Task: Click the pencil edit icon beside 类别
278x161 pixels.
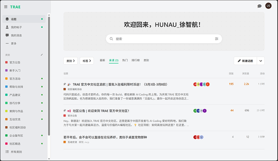Action: click(x=41, y=55)
